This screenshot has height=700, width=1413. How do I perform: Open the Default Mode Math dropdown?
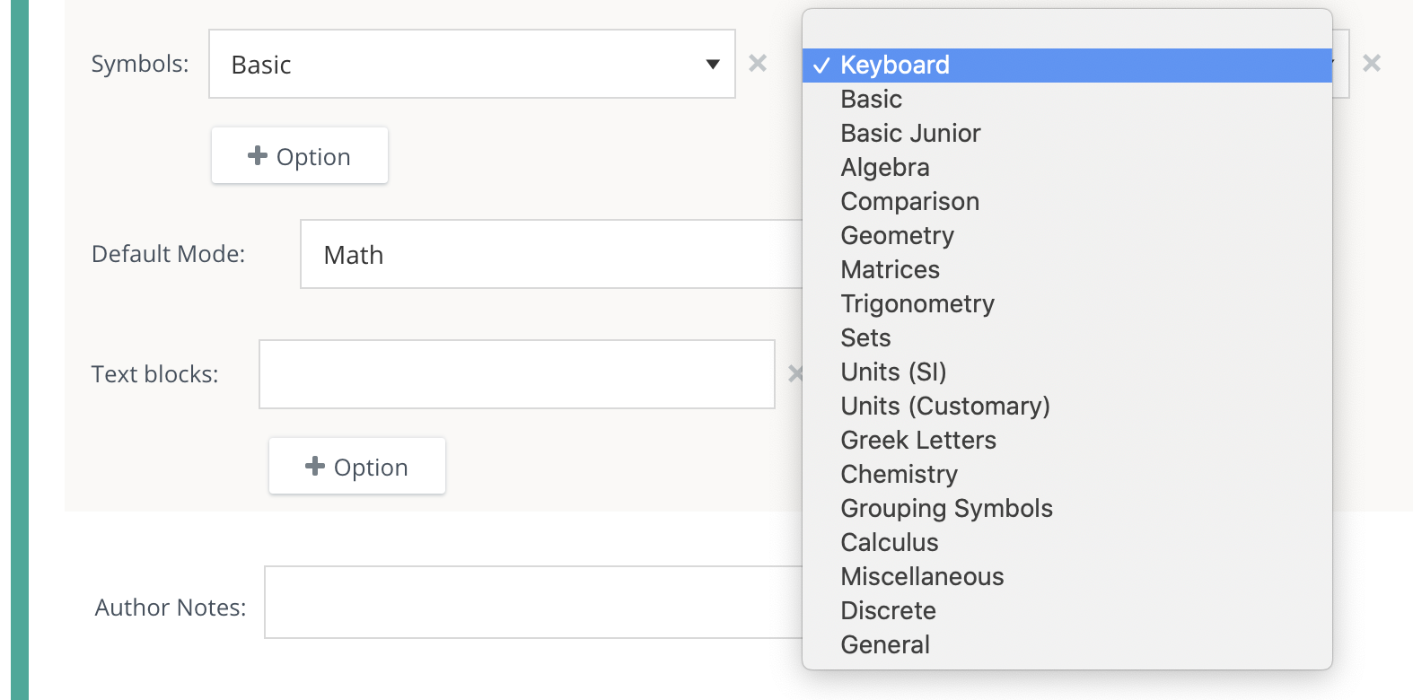550,255
